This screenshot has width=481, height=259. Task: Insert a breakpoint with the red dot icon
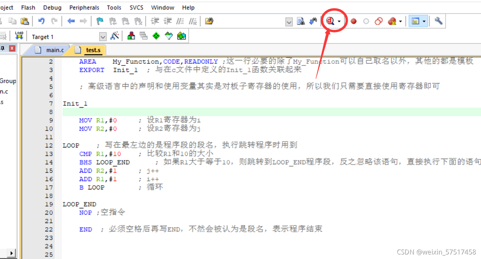pyautogui.click(x=353, y=21)
